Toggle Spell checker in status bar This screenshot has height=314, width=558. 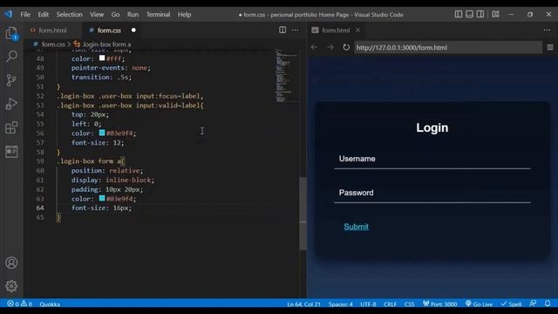click(512, 304)
